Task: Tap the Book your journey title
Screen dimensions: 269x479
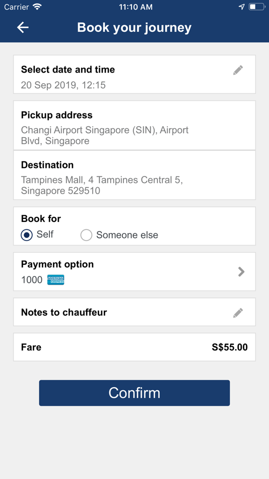Action: (x=134, y=28)
